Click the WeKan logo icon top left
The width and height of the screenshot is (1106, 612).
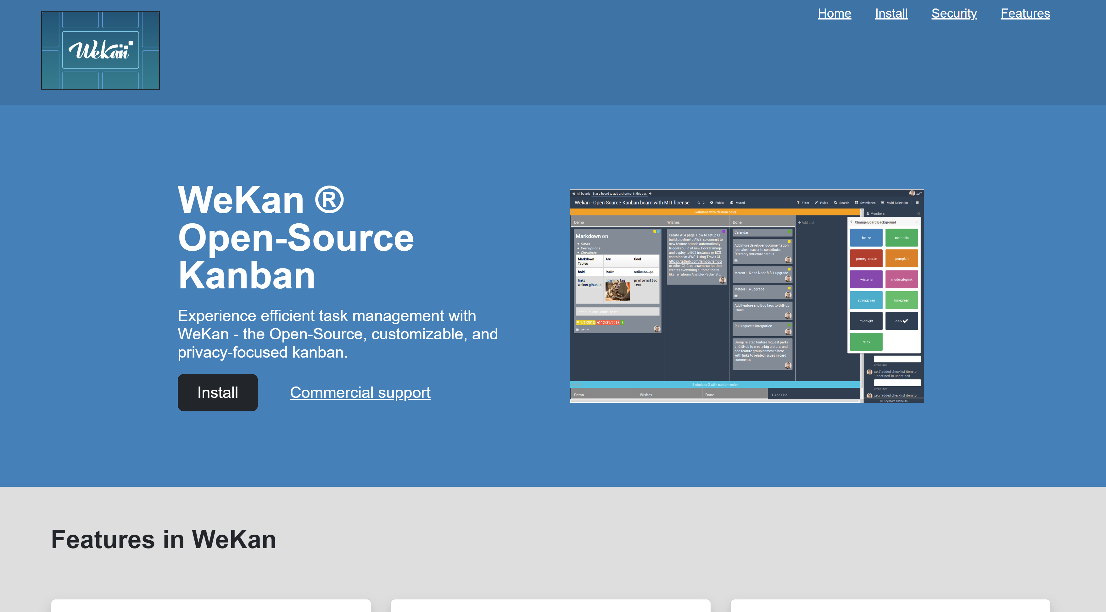(100, 50)
